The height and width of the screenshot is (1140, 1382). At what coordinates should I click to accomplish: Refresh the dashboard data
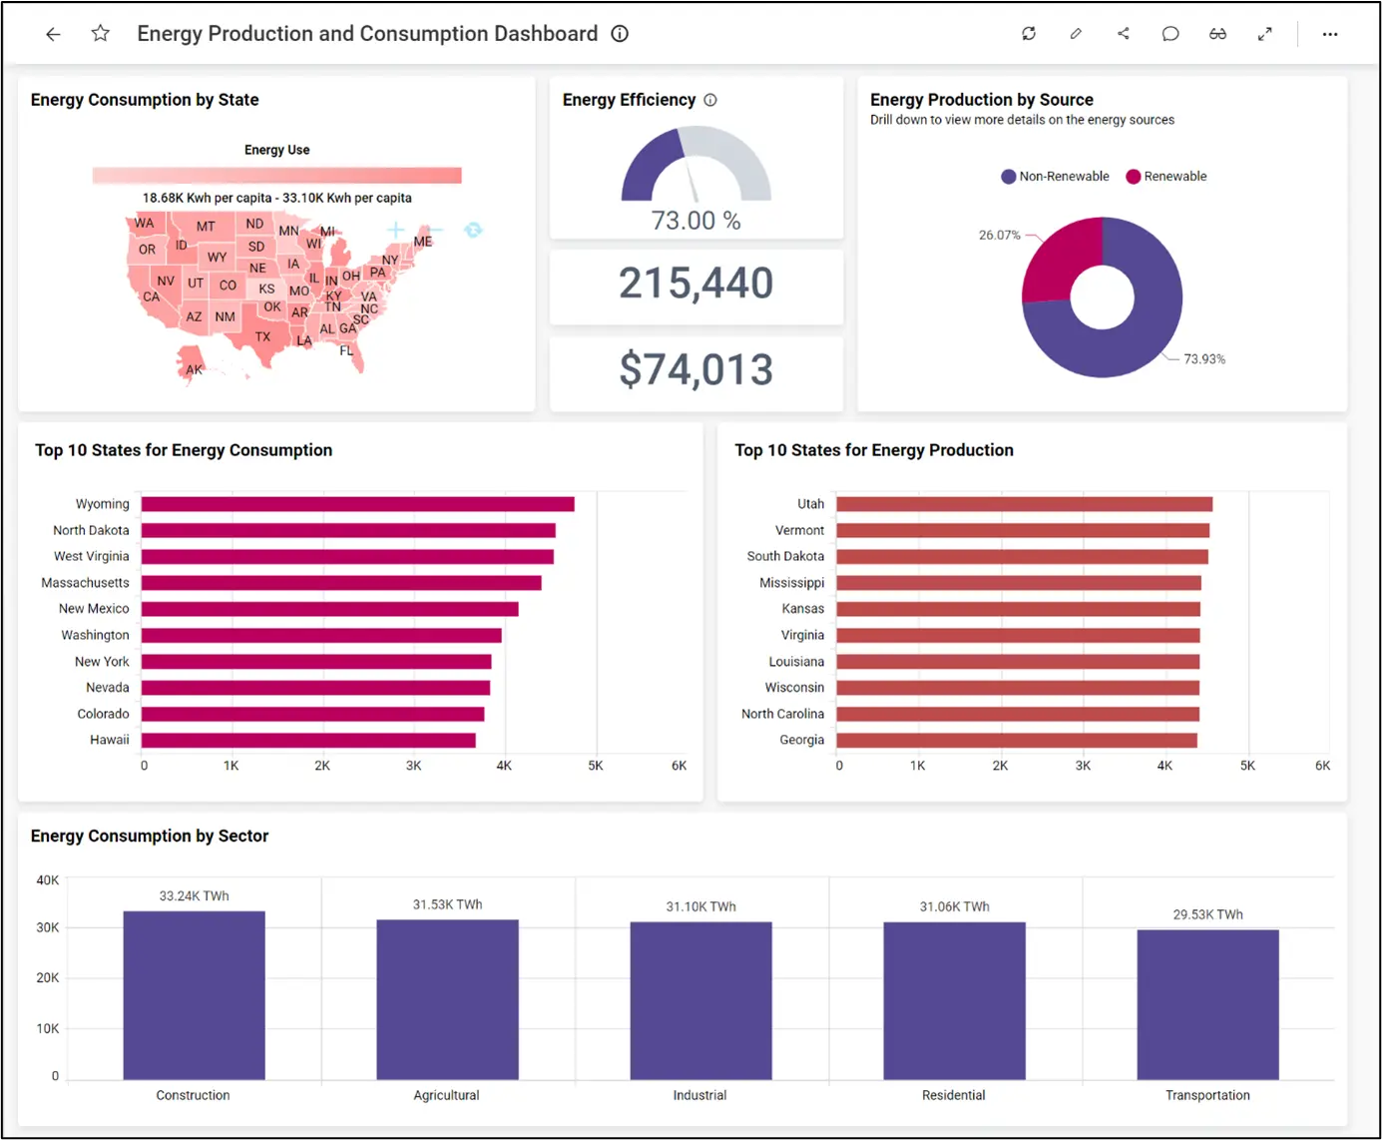tap(1029, 34)
